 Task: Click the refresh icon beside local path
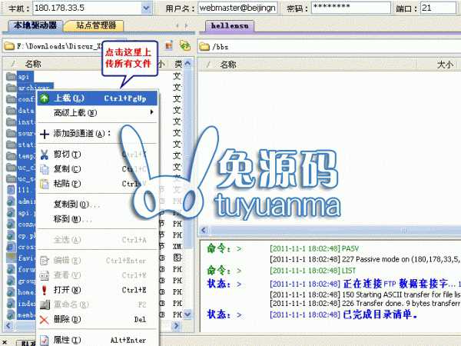pyautogui.click(x=184, y=46)
